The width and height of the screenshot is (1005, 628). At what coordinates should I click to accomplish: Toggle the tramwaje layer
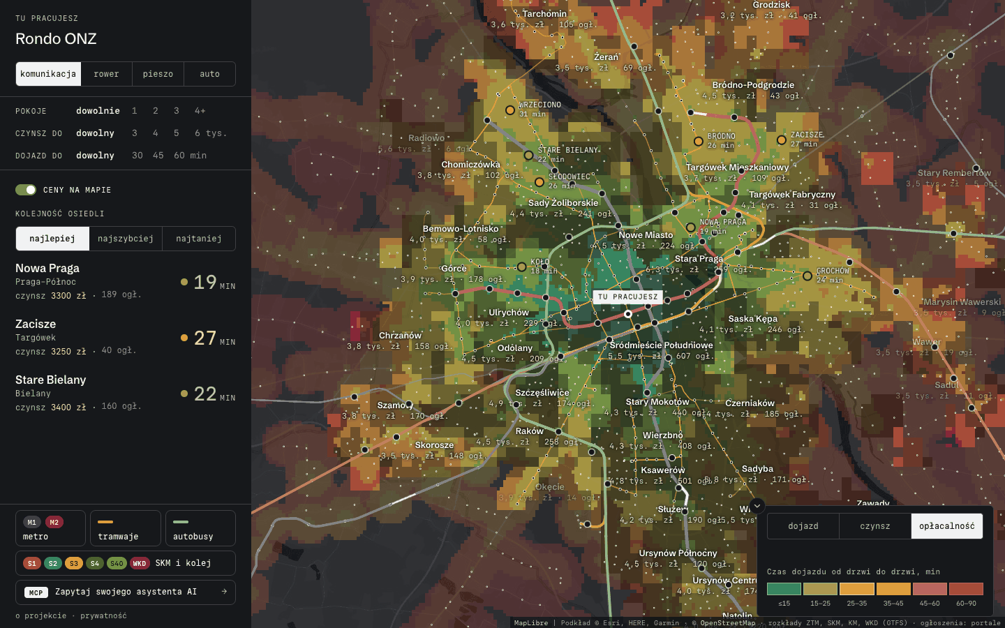(x=126, y=528)
